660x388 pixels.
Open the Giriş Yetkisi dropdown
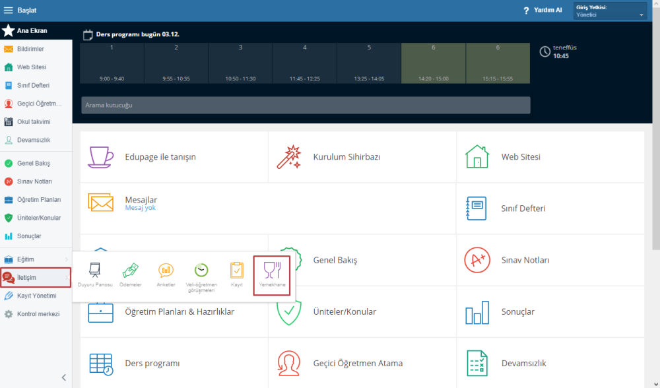[610, 11]
